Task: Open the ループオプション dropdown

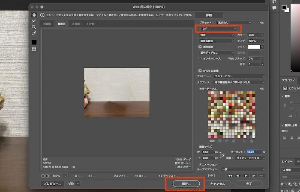Action: click(243, 169)
